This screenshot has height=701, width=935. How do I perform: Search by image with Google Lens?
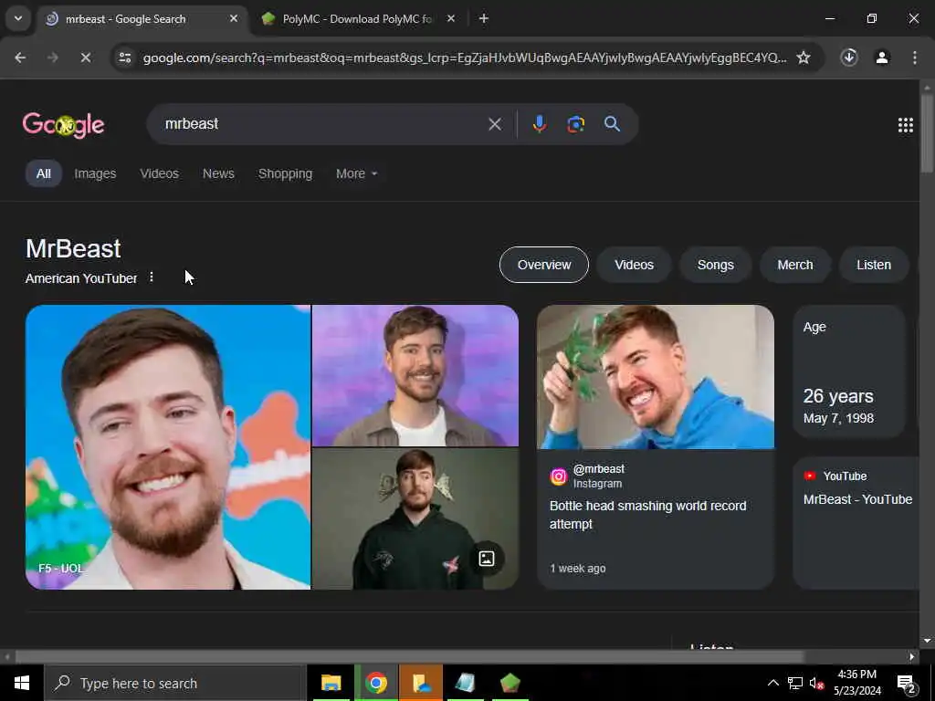pos(575,124)
